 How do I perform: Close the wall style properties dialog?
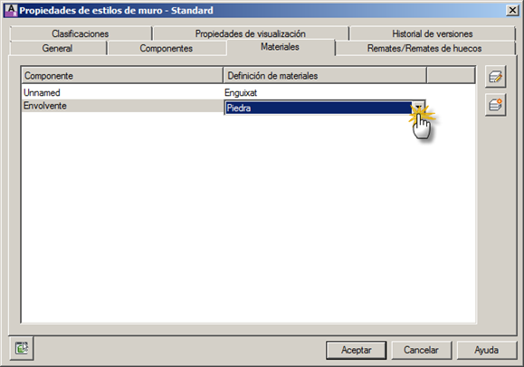[x=512, y=10]
